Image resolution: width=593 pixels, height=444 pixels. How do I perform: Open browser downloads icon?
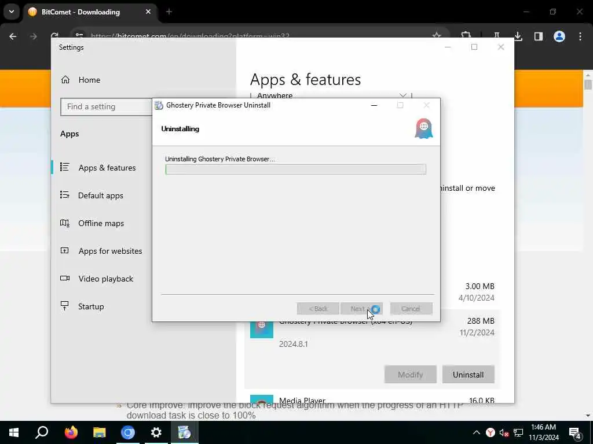[x=518, y=36]
